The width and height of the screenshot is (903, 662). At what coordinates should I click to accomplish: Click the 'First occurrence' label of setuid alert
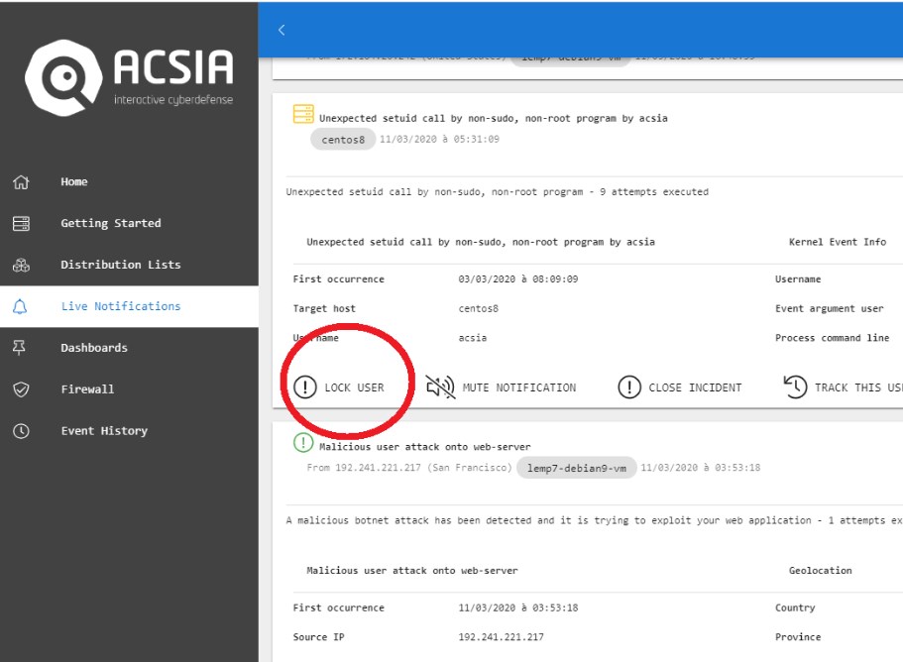[x=339, y=278]
